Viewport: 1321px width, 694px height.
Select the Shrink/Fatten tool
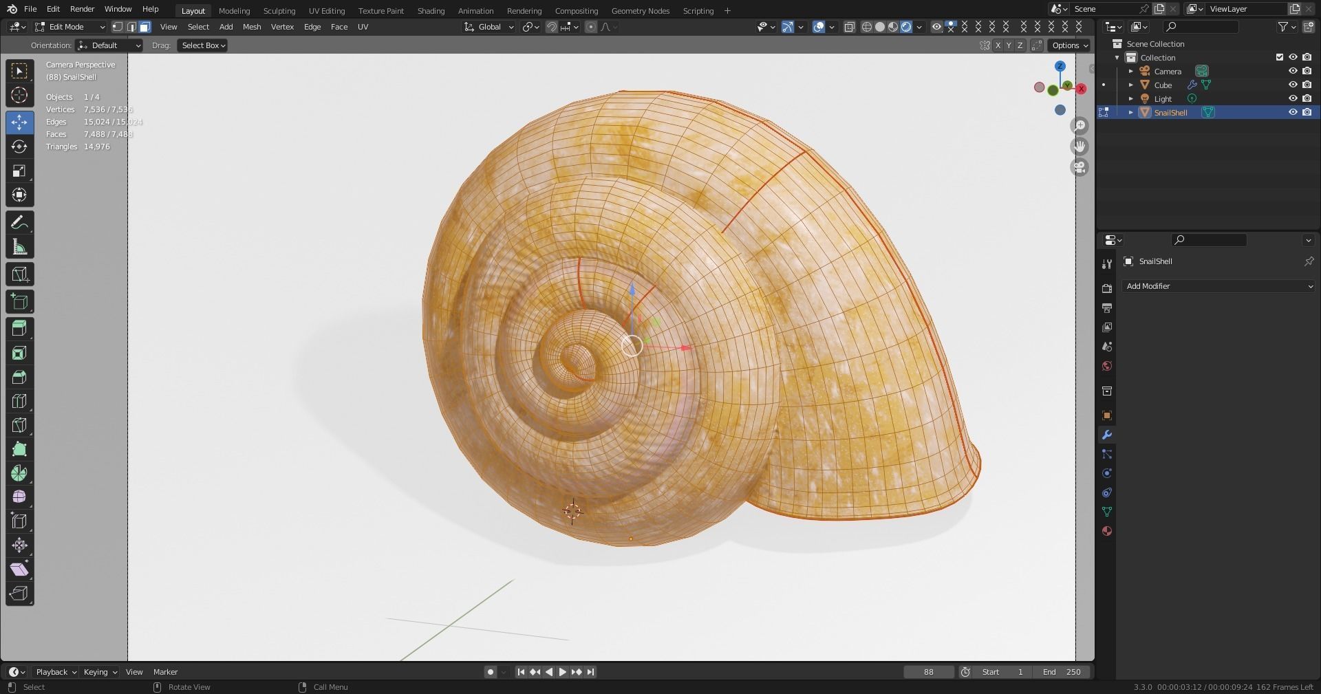tap(19, 545)
